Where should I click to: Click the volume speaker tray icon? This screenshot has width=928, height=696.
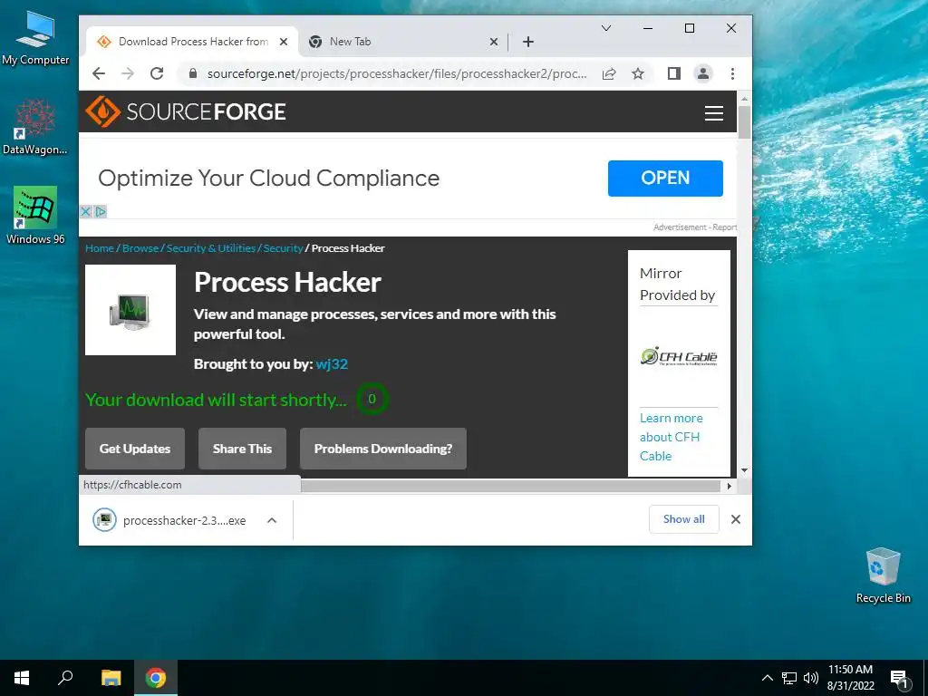pos(811,678)
